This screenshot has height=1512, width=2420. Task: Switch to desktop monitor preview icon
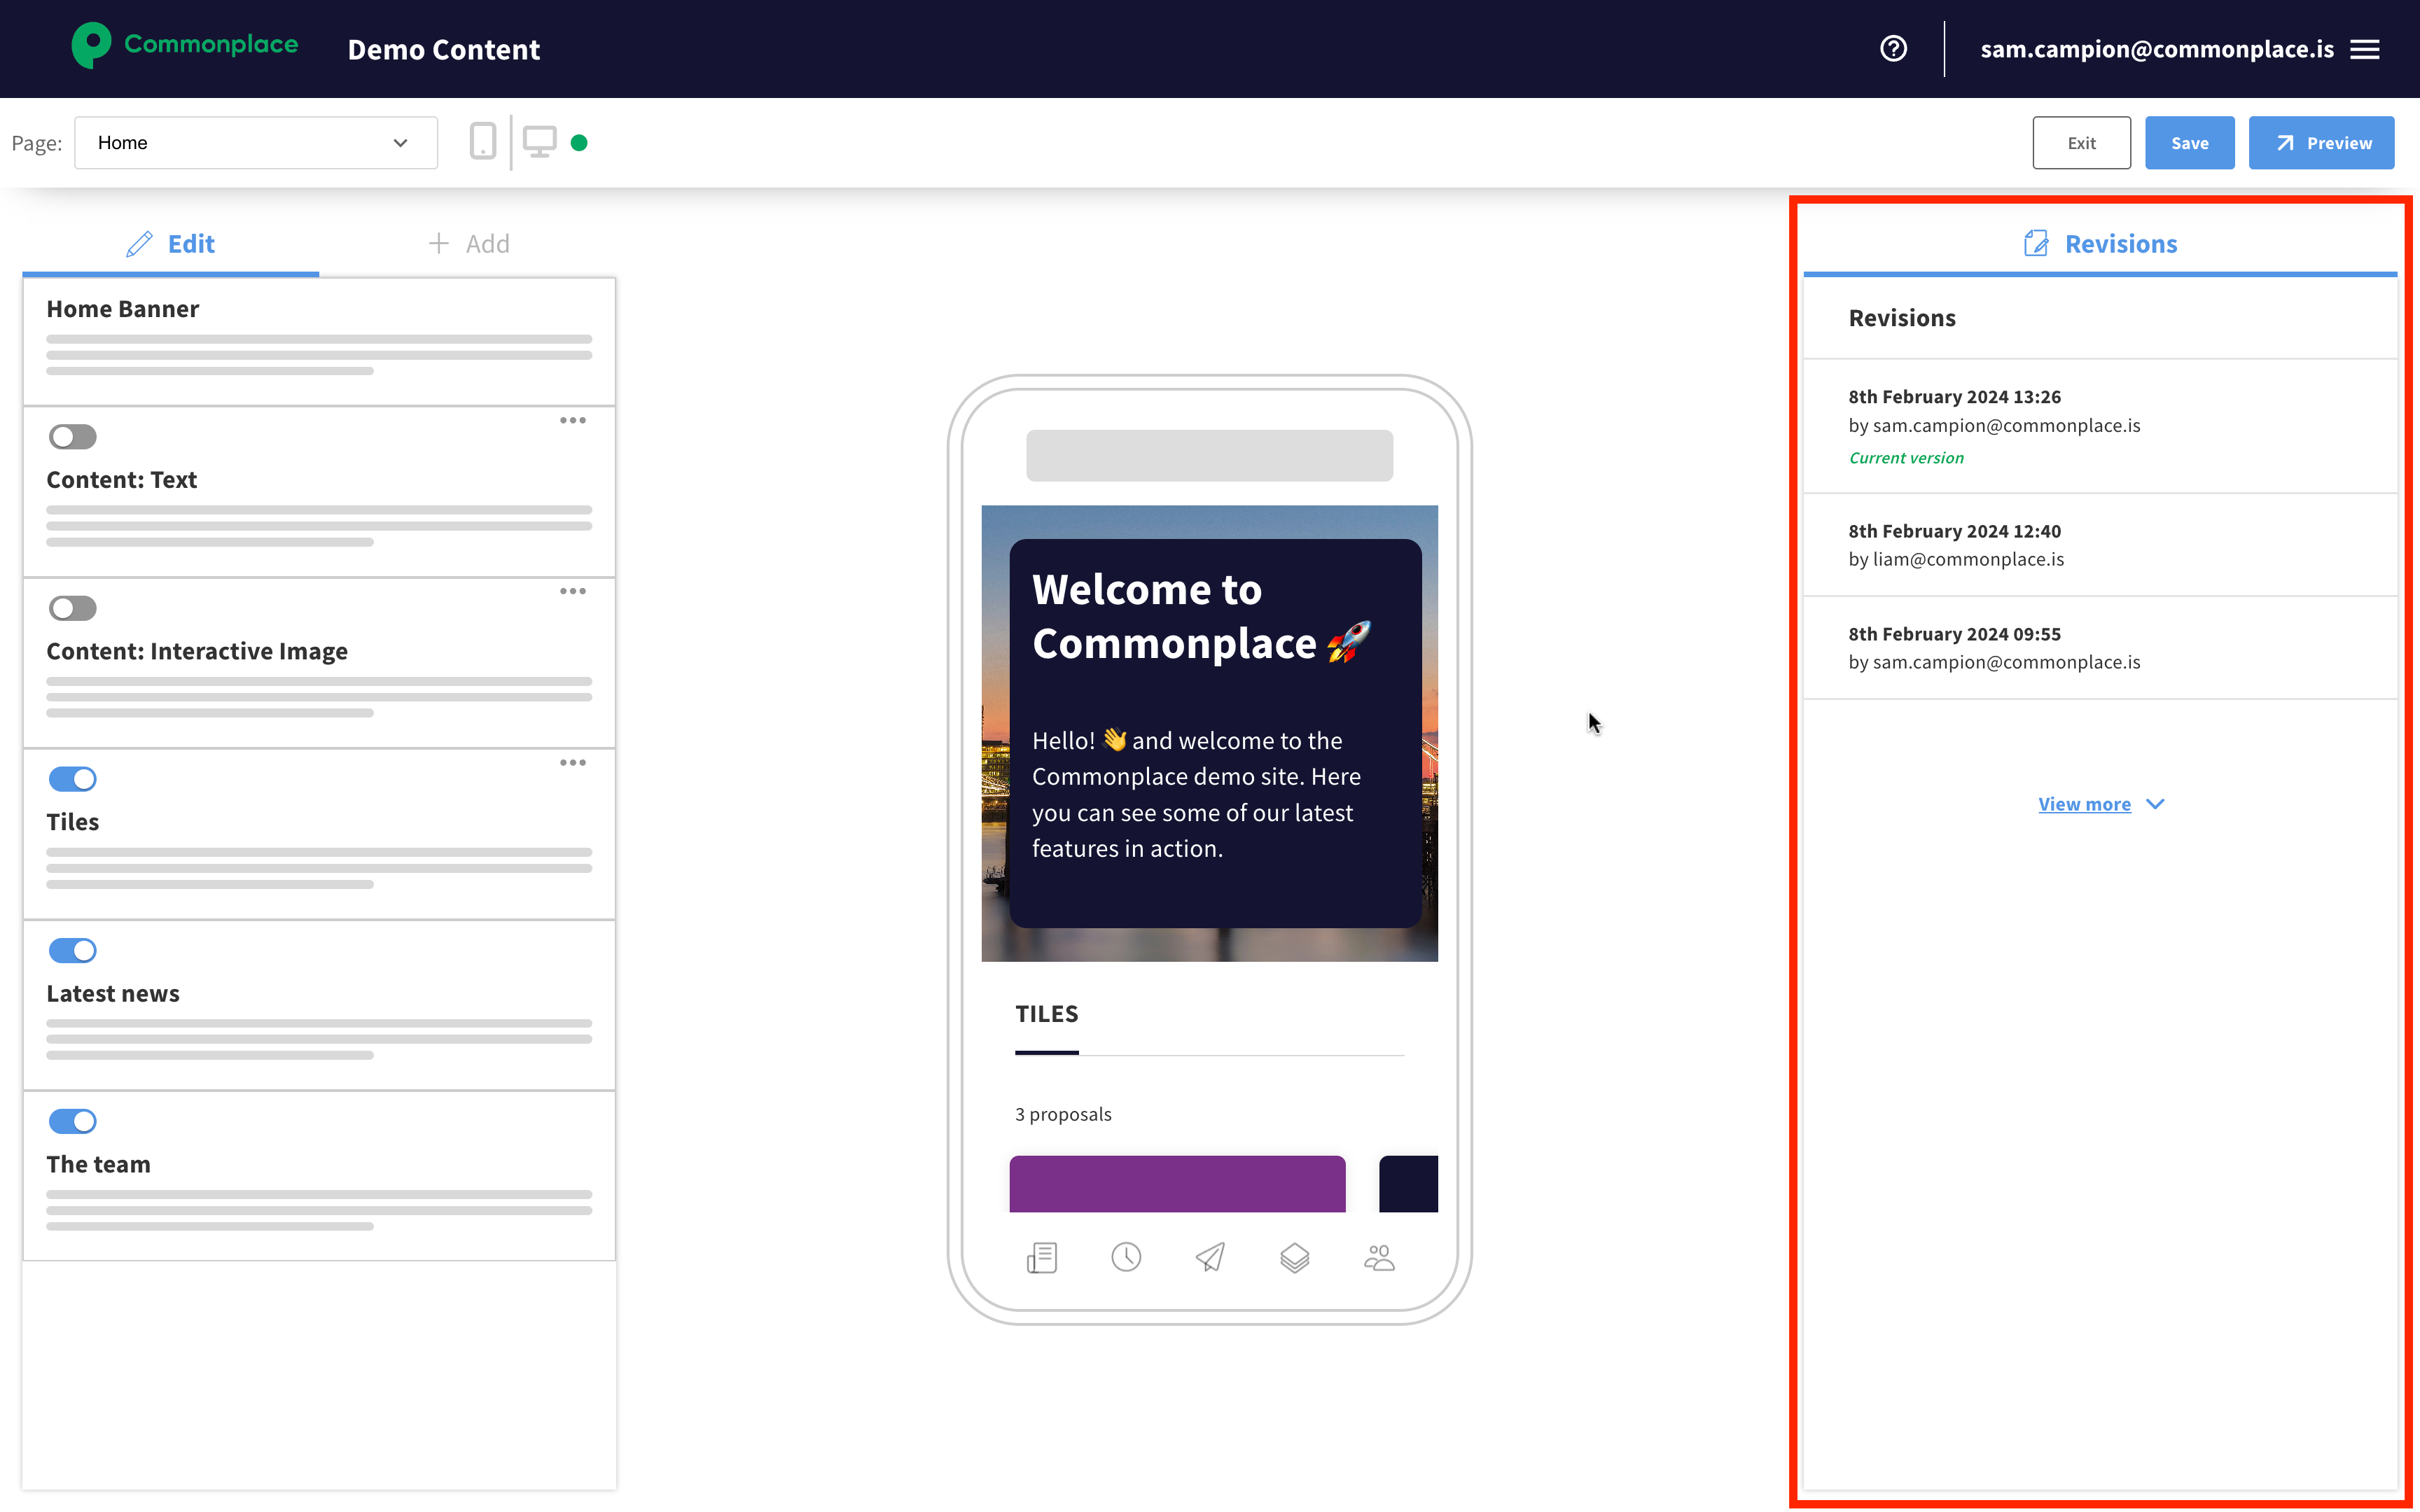click(x=539, y=142)
